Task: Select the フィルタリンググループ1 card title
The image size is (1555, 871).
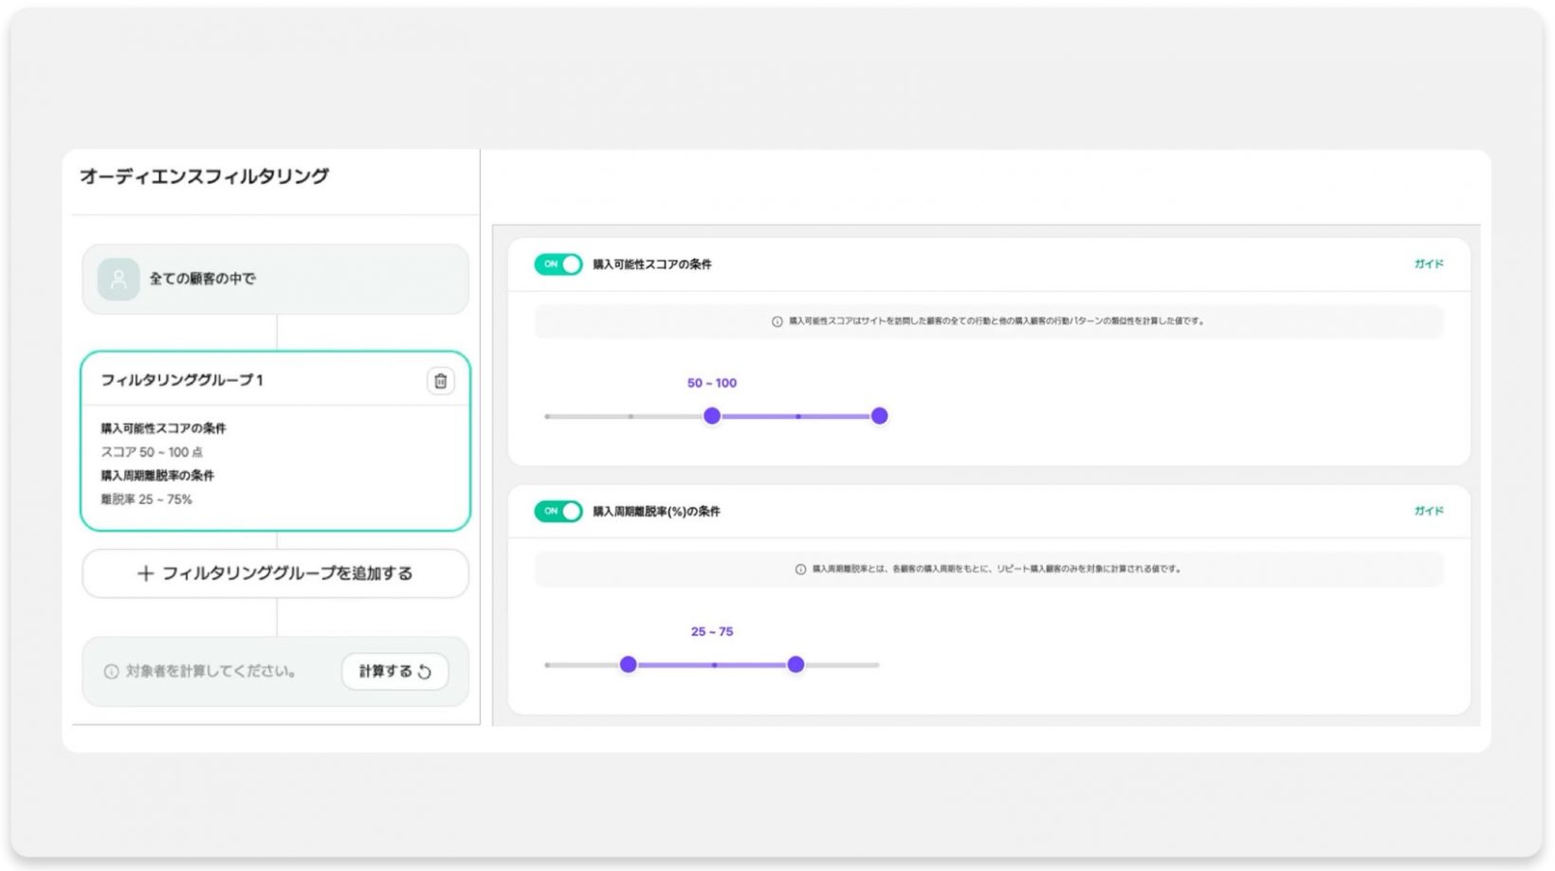Action: click(x=182, y=380)
